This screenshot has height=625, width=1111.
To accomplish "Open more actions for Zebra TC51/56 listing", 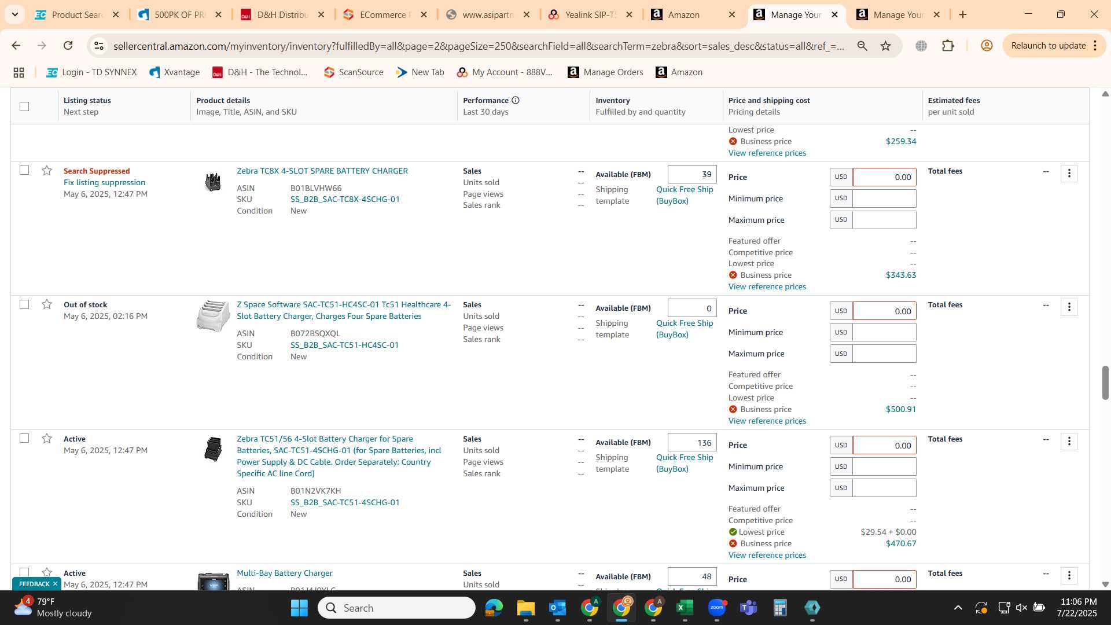I will pyautogui.click(x=1069, y=441).
